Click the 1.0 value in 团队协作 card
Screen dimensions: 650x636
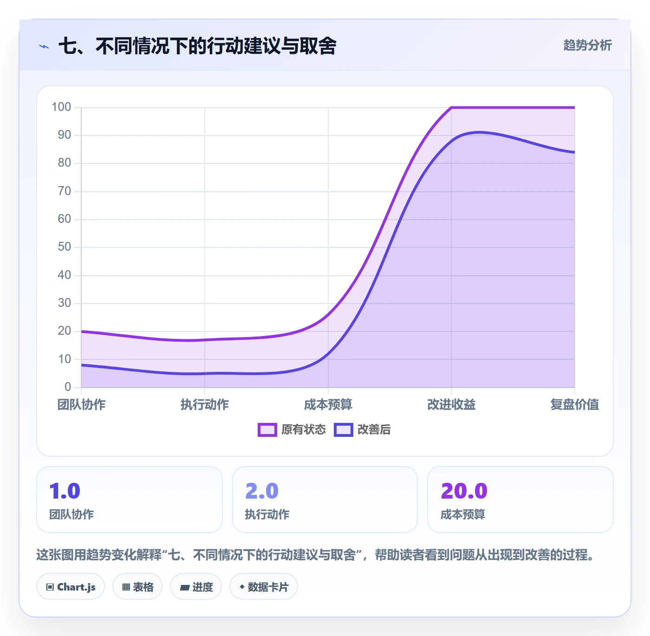(x=65, y=491)
